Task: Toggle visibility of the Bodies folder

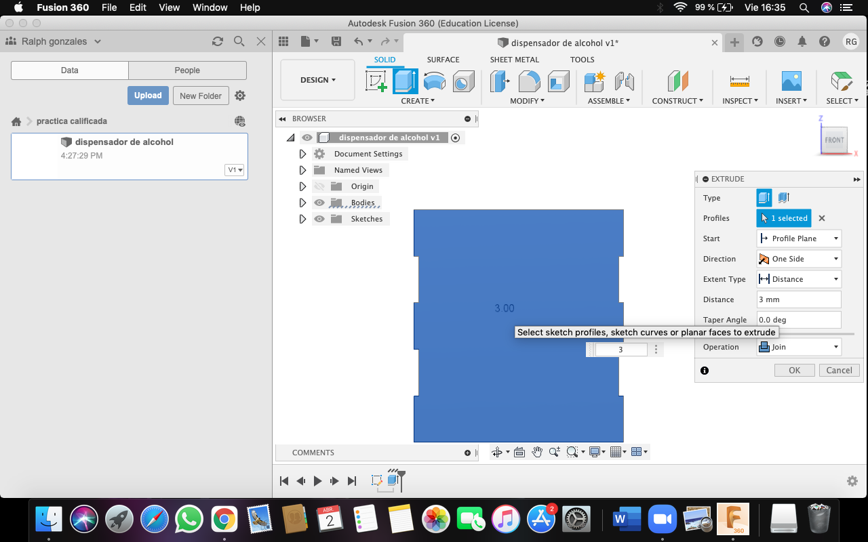Action: click(x=319, y=203)
